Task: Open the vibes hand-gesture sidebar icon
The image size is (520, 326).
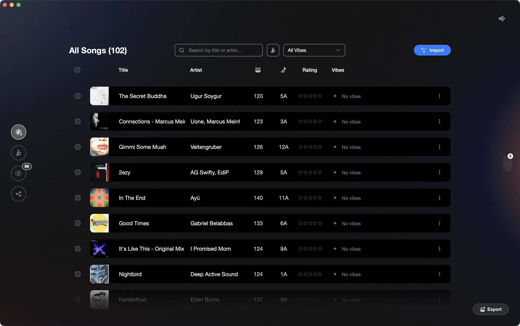Action: click(x=18, y=153)
